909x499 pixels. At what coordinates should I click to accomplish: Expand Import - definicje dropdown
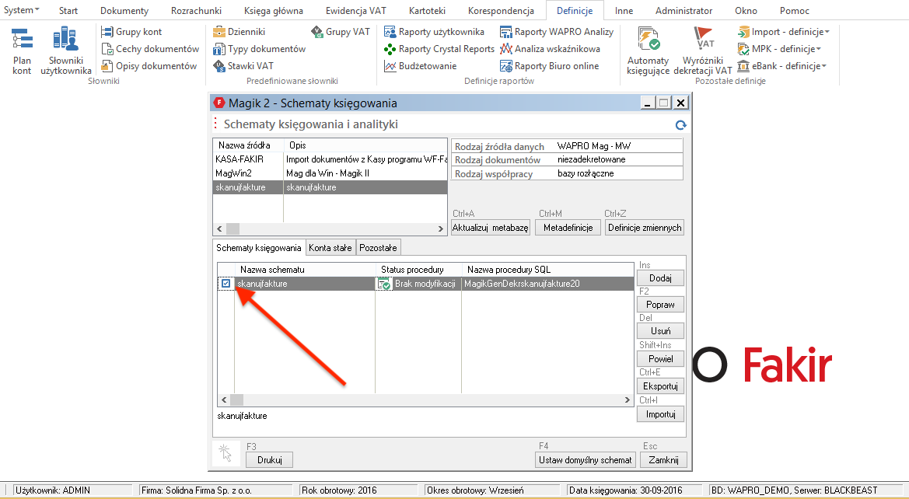coord(784,32)
